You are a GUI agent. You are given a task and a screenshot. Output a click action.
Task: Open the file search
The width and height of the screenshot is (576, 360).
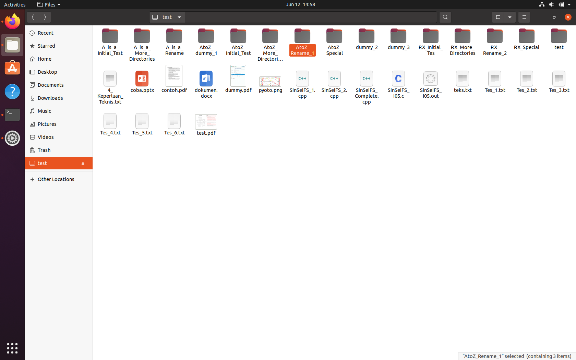445,17
